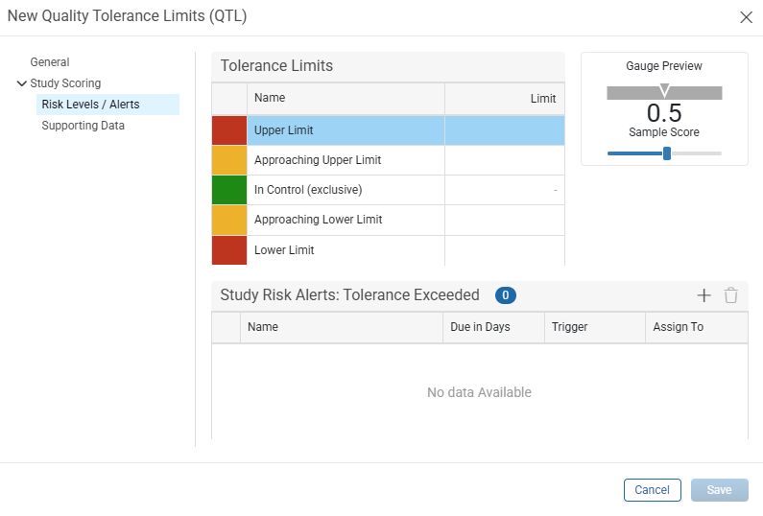Edit the Upper Limit value cell
Image resolution: width=763 pixels, height=516 pixels.
tap(505, 130)
